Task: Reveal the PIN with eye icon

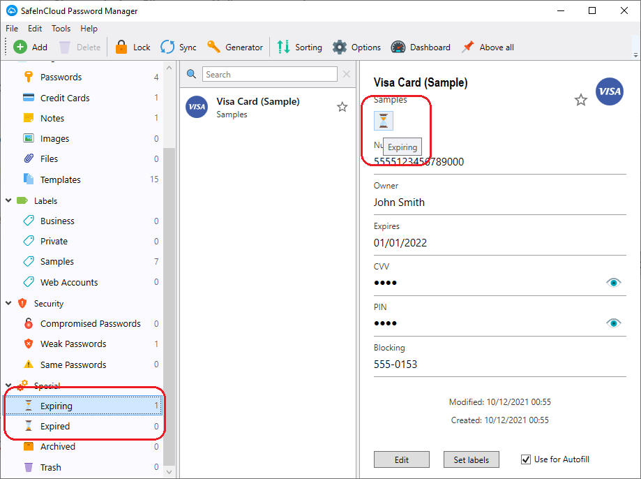Action: click(x=613, y=323)
